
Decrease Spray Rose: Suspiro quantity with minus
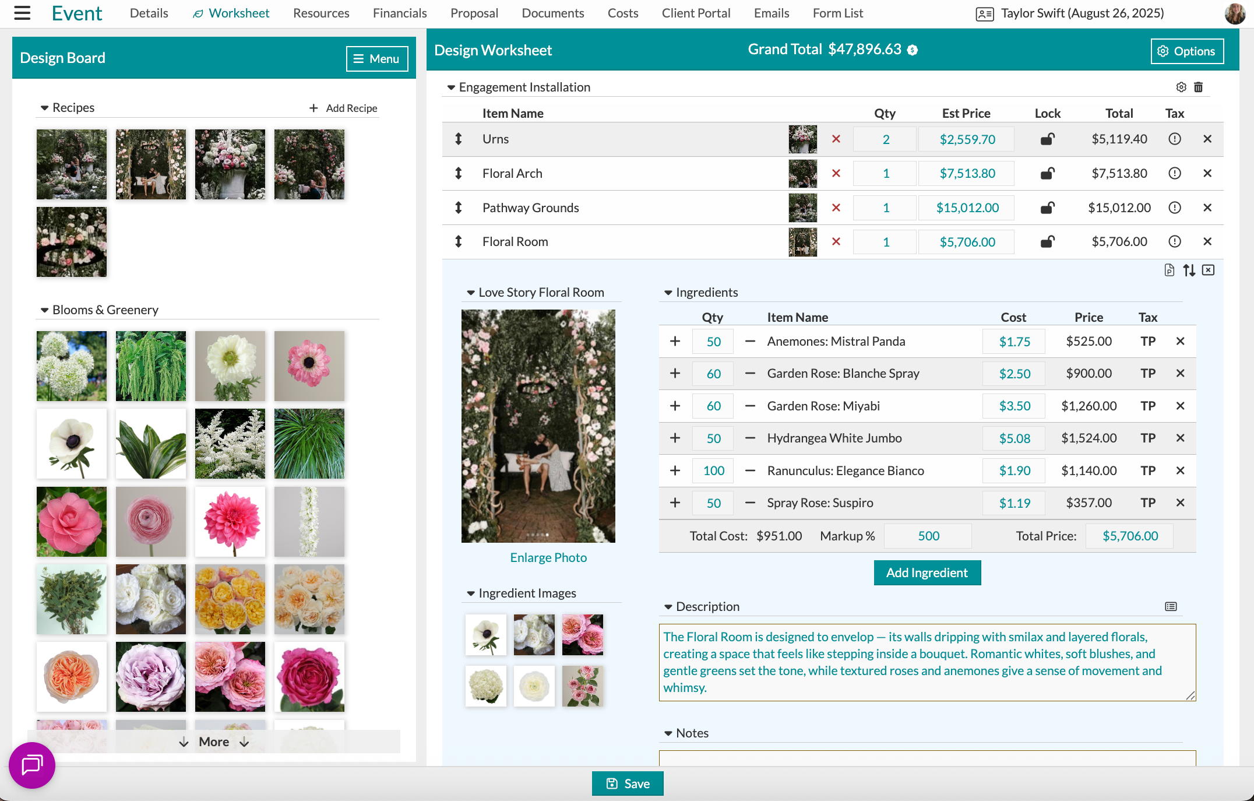pos(750,503)
